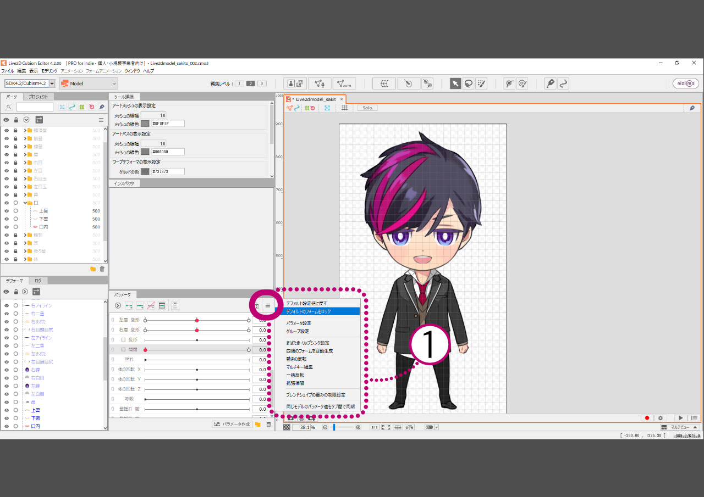Viewport: 704px width, 497px height.
Task: Create a warp deformer
Action: (x=384, y=83)
